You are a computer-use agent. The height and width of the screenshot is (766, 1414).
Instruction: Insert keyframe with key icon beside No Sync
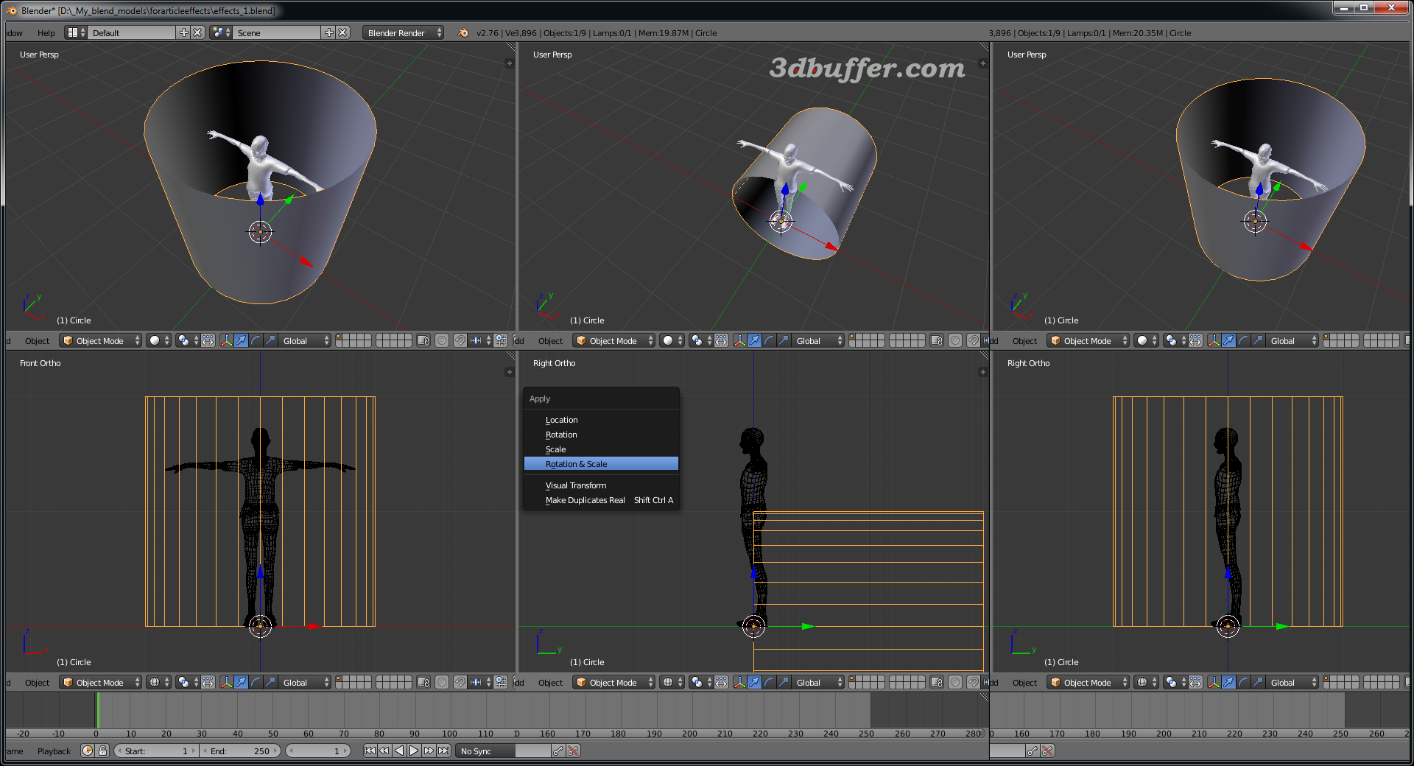pos(558,751)
